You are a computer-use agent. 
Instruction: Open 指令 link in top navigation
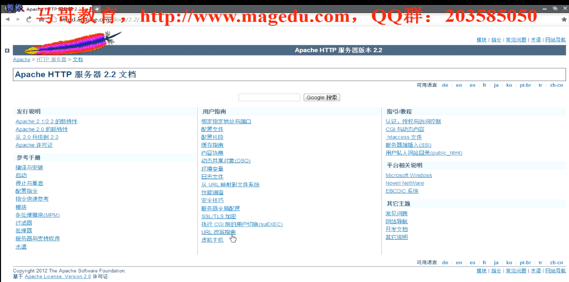click(497, 40)
